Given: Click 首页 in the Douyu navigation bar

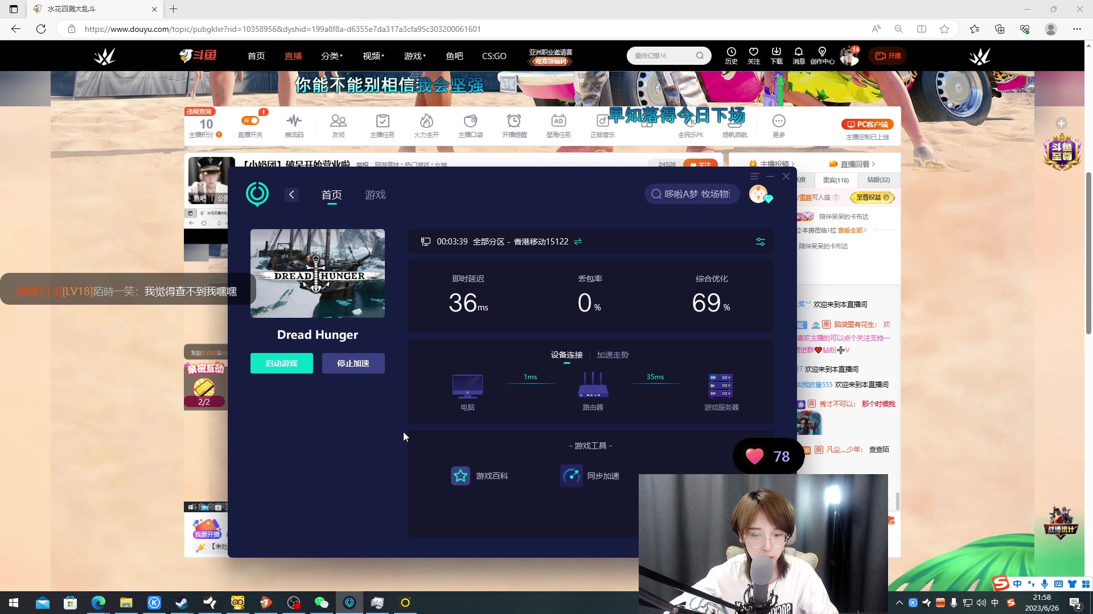Looking at the screenshot, I should tap(256, 56).
